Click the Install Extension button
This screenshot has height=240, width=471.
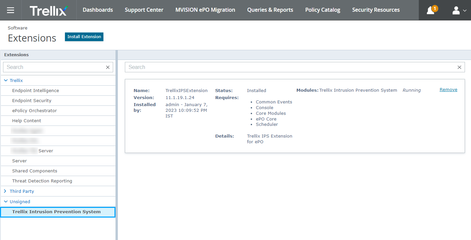[84, 37]
